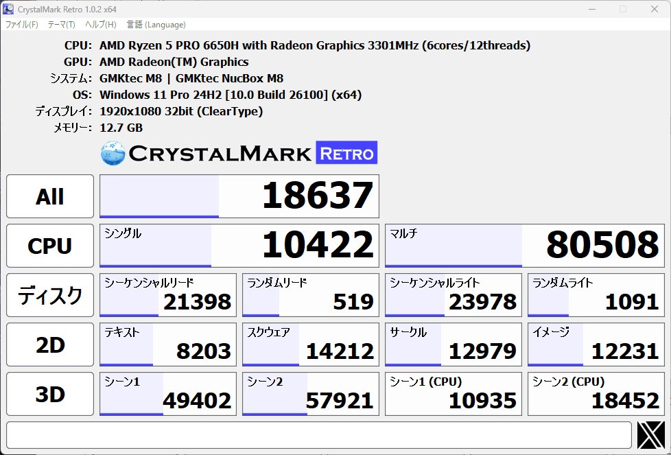This screenshot has width=671, height=455.
Task: Click the empty comment text field
Action: (x=318, y=435)
